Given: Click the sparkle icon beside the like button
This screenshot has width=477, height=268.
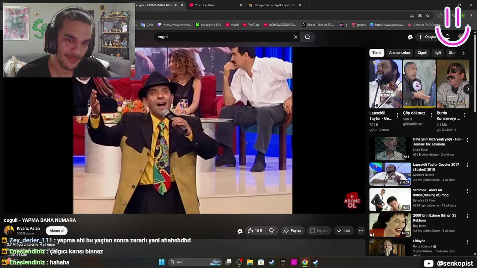Looking at the screenshot, I should pos(240,231).
